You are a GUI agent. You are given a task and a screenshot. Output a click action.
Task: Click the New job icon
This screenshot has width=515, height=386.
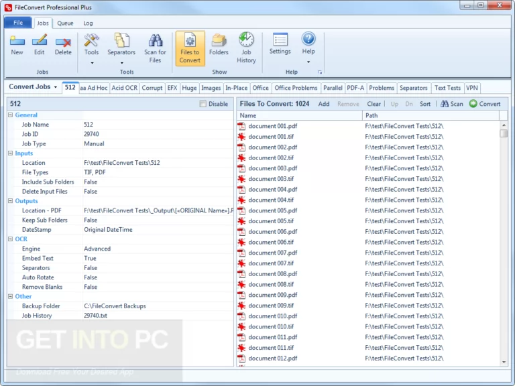click(x=17, y=41)
